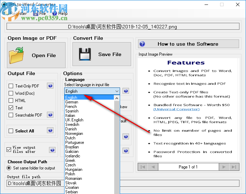Toggle View output files after checkbox
Screen dimensions: 246x194
(9, 149)
